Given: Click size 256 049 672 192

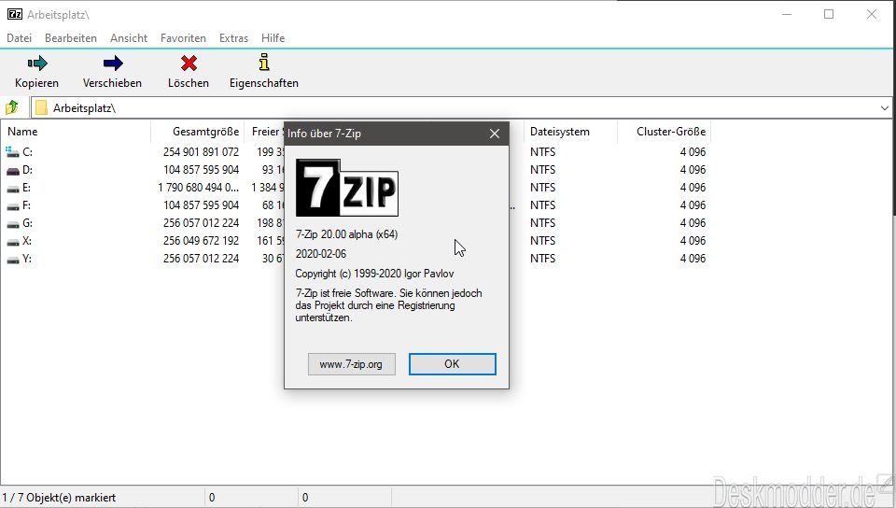Looking at the screenshot, I should click(202, 241).
